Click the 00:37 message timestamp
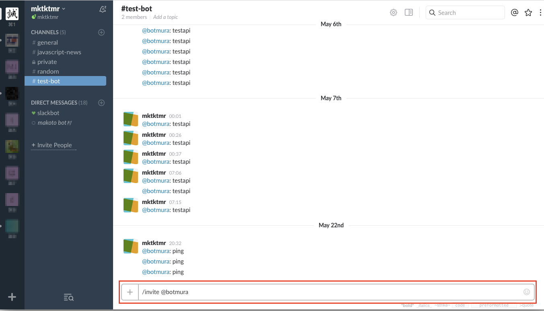 click(175, 154)
